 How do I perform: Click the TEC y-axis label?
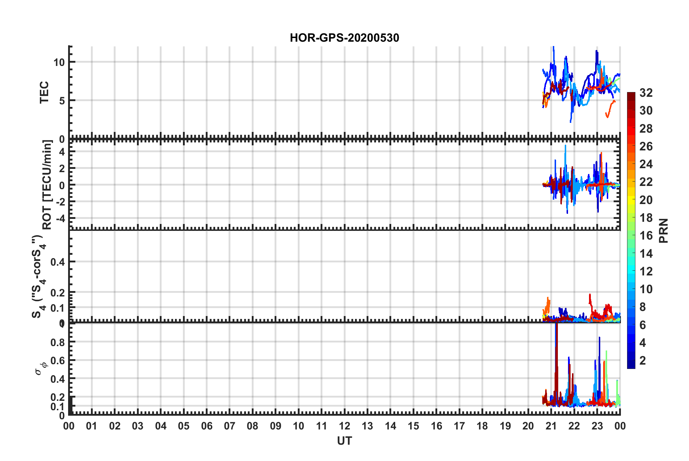click(x=44, y=92)
